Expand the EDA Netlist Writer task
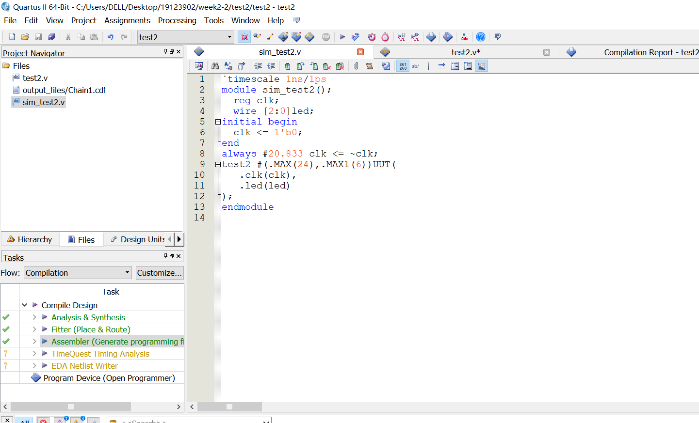The height and width of the screenshot is (423, 699). 34,366
